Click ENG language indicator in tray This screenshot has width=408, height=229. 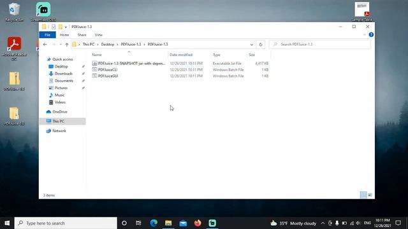(x=367, y=223)
